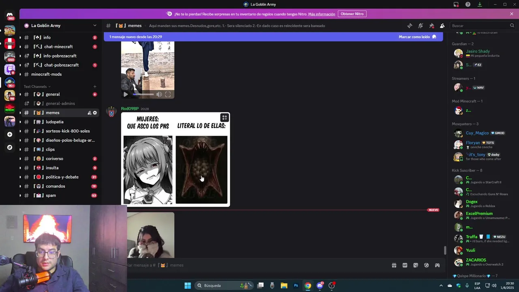Open the Twitch server icon

pos(10,69)
